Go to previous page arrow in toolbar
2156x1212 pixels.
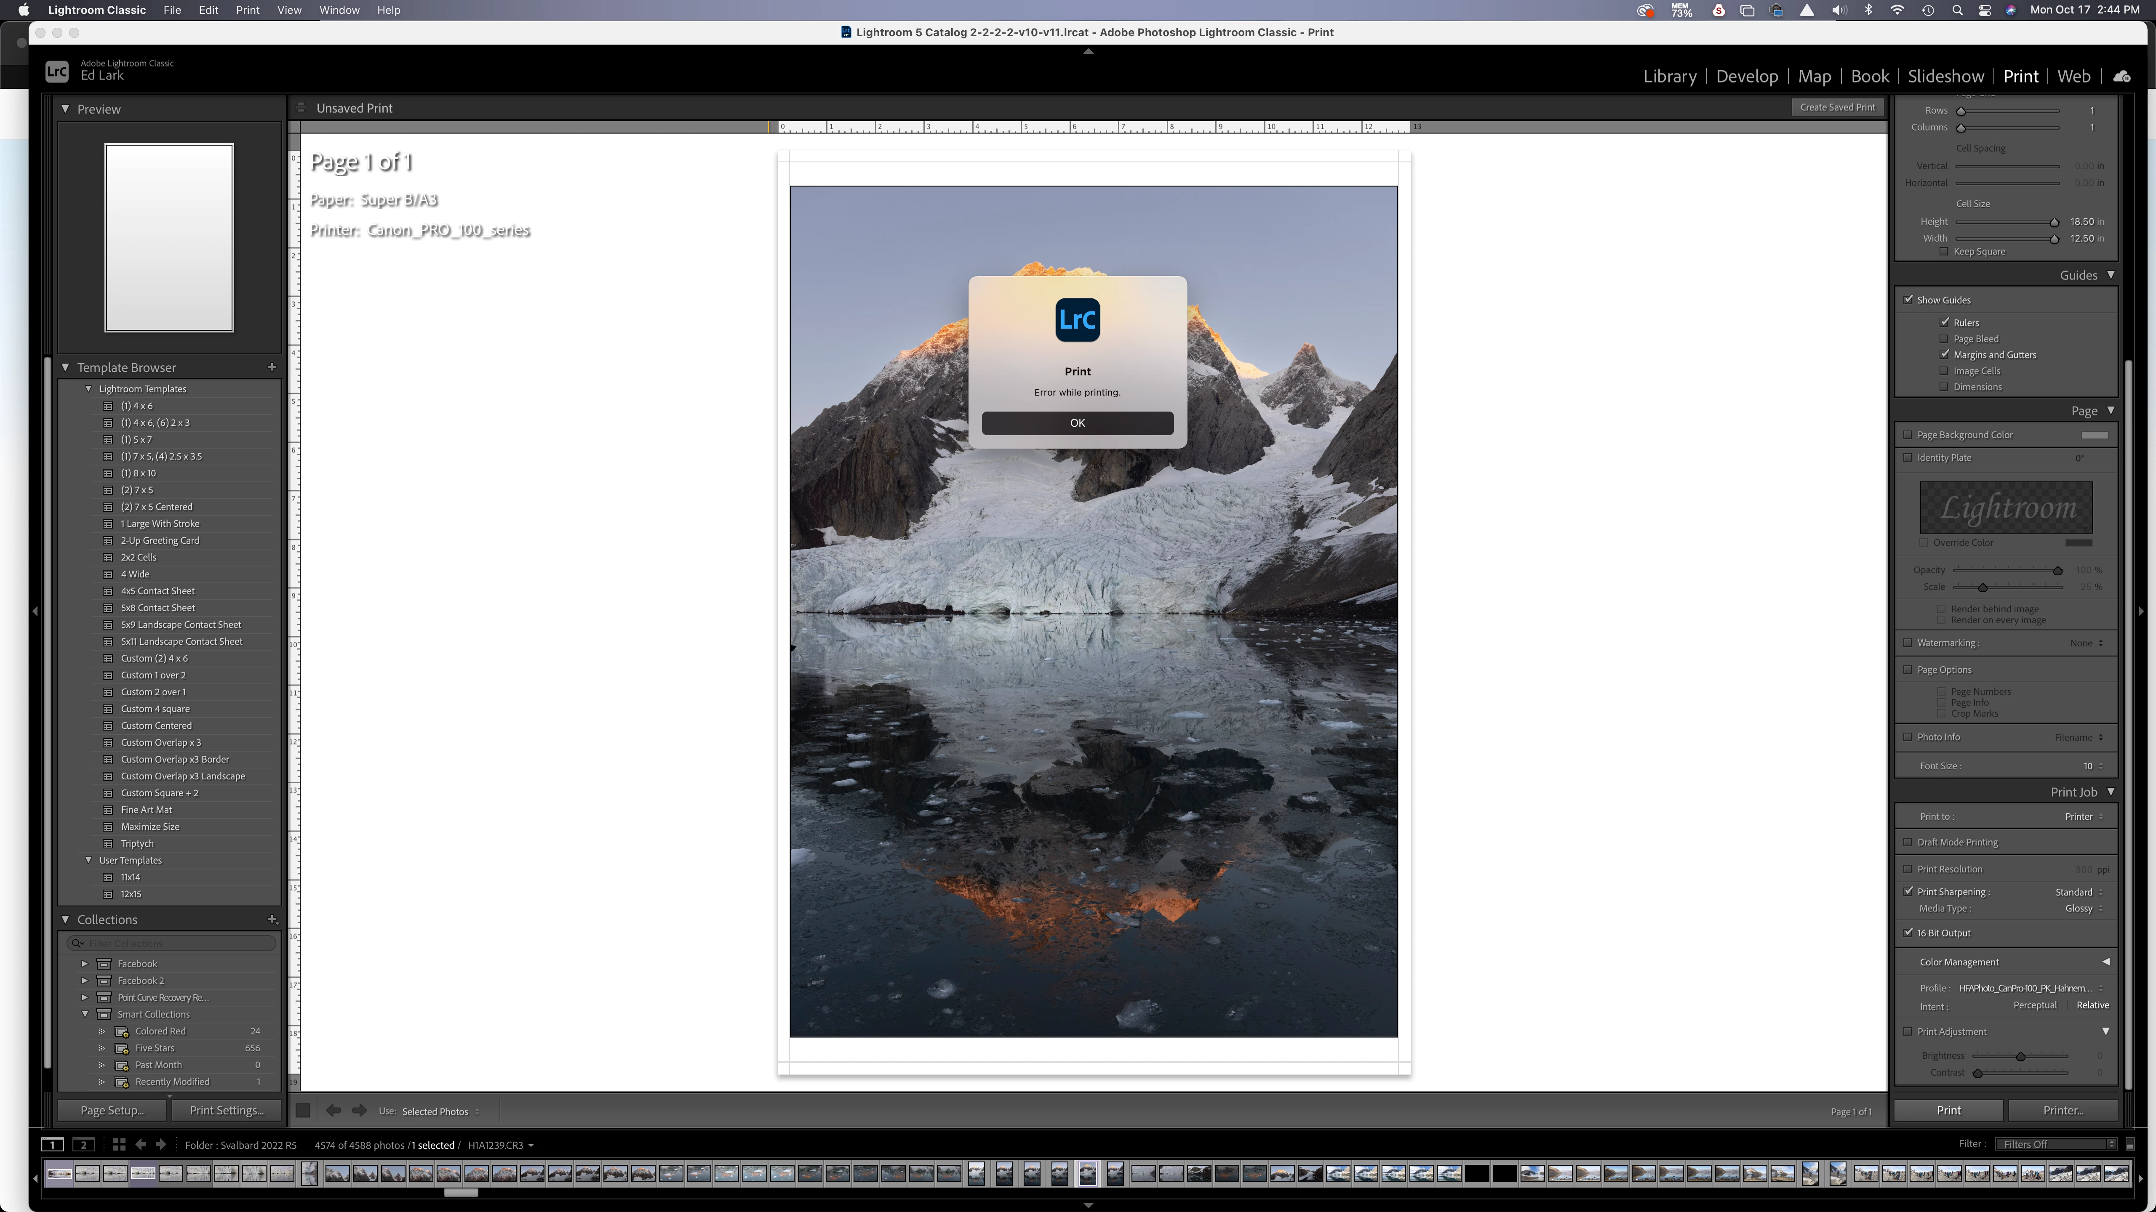pos(333,1110)
